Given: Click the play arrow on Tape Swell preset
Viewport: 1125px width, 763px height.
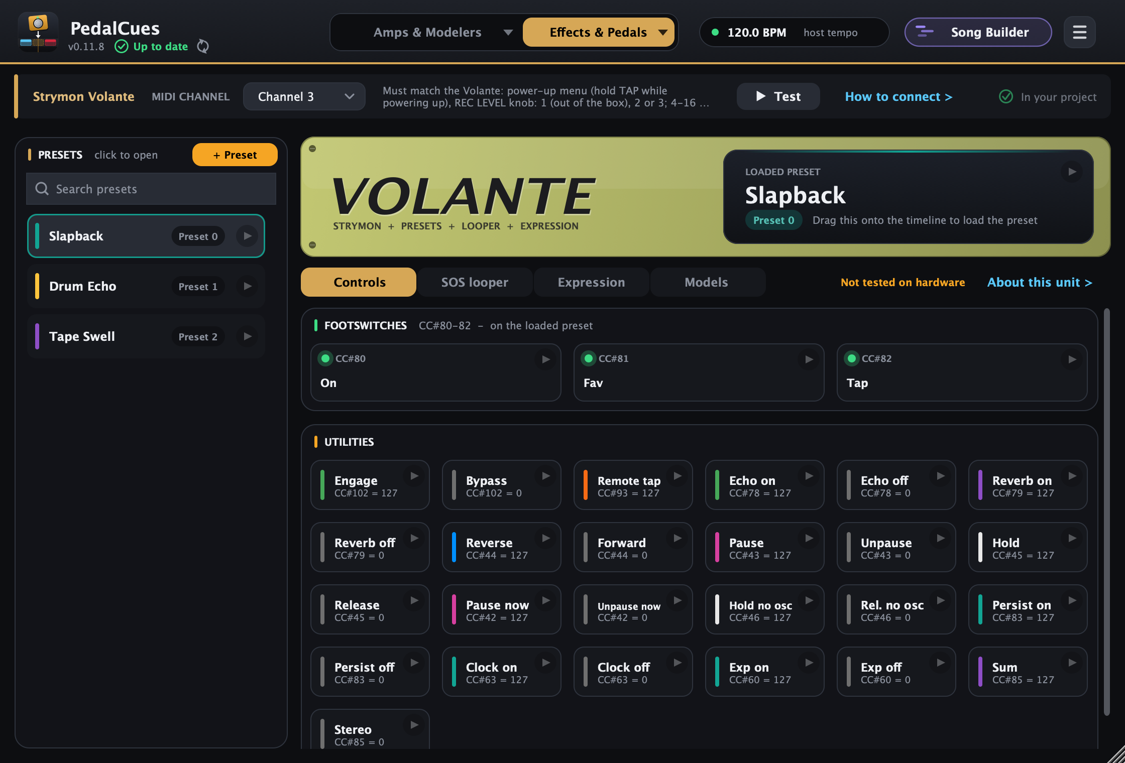Looking at the screenshot, I should (x=247, y=336).
